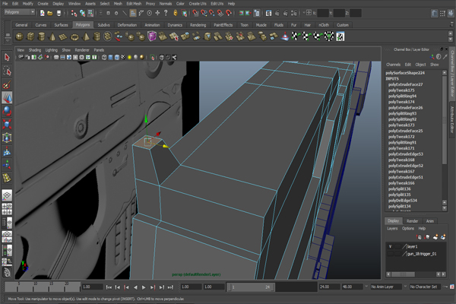
Task: Switch to the Surfaces shelf tab
Action: click(61, 25)
